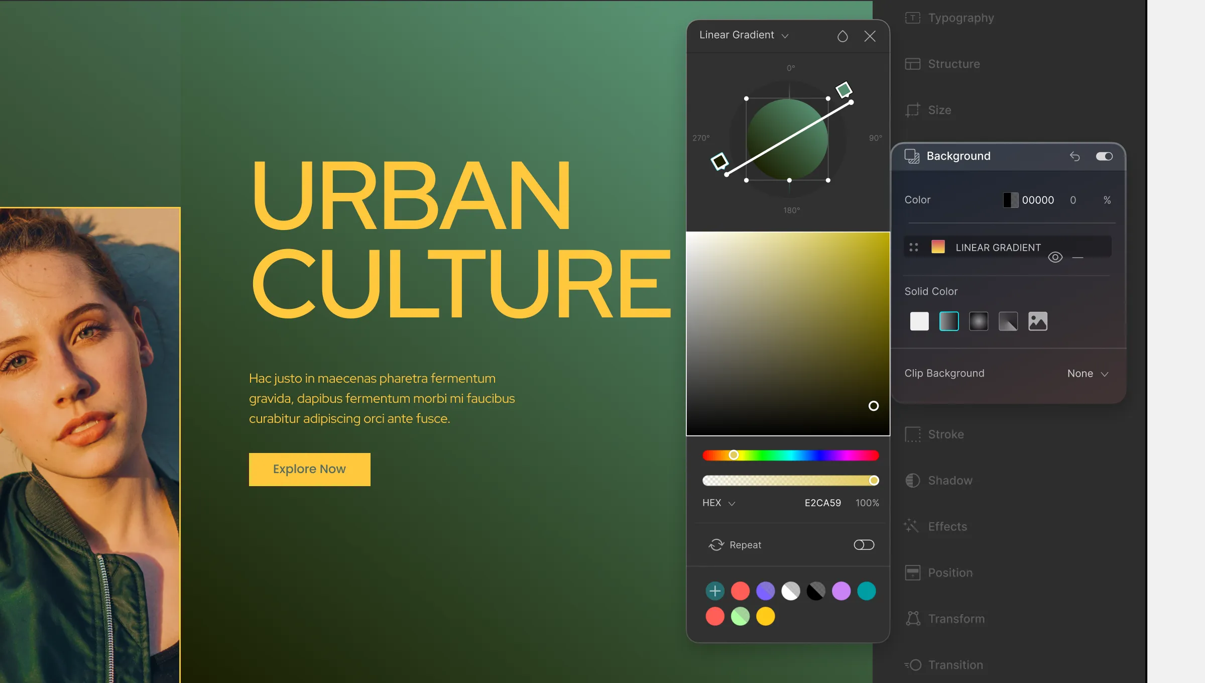Pick the half-transparent black preset swatch
This screenshot has height=683, width=1205.
click(816, 591)
